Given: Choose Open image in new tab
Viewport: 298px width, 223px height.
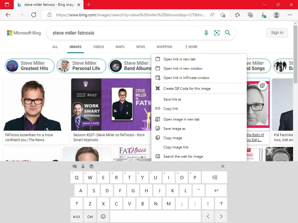Looking at the screenshot, I should coord(199,119).
